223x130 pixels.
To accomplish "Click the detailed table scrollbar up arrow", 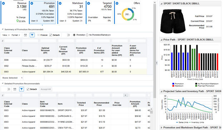I will click(x=151, y=109).
